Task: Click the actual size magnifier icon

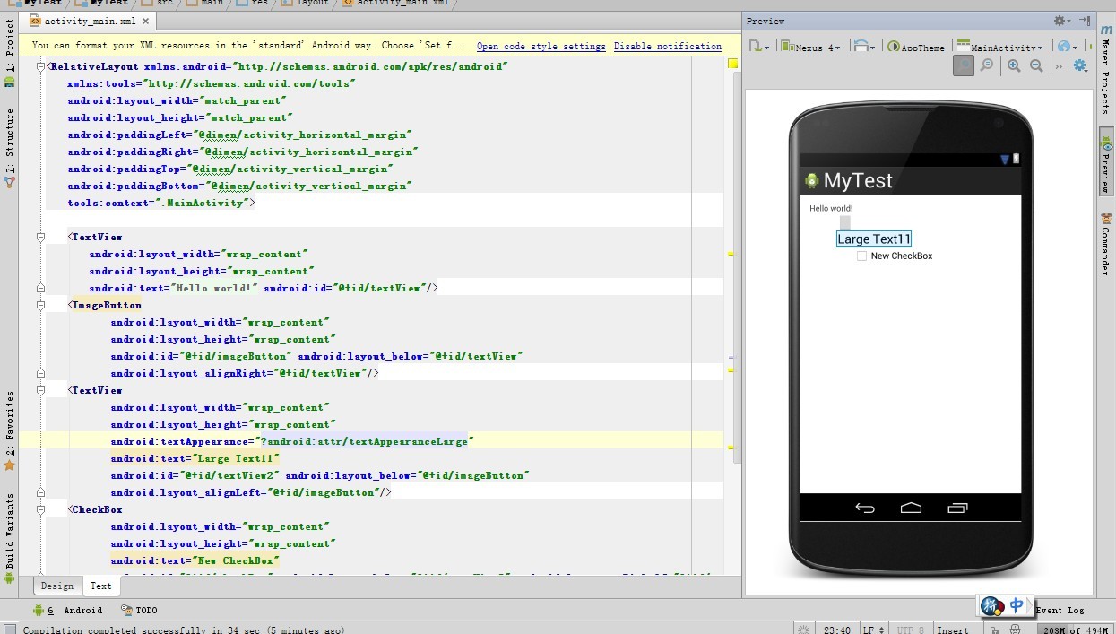Action: click(987, 65)
